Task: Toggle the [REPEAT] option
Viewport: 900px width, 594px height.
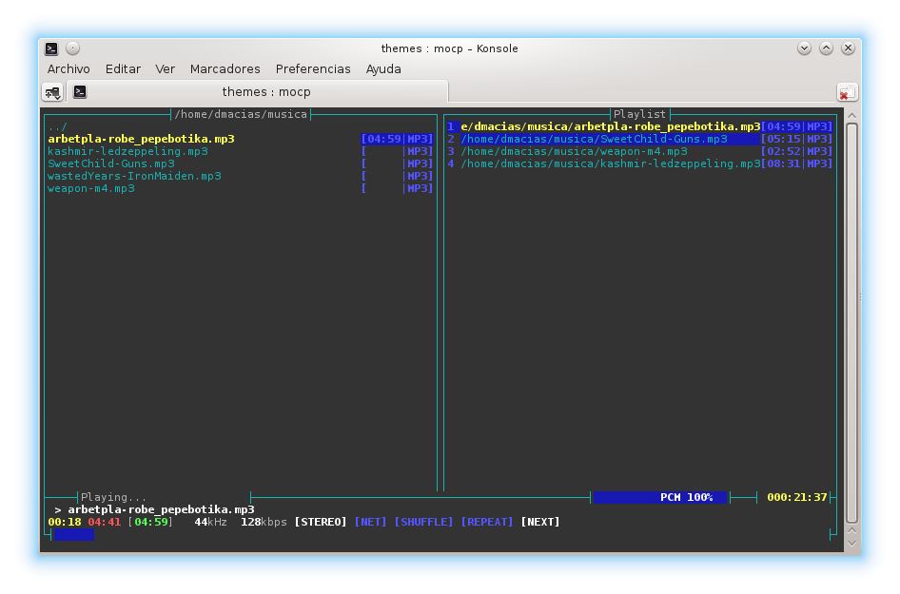Action: 487,523
